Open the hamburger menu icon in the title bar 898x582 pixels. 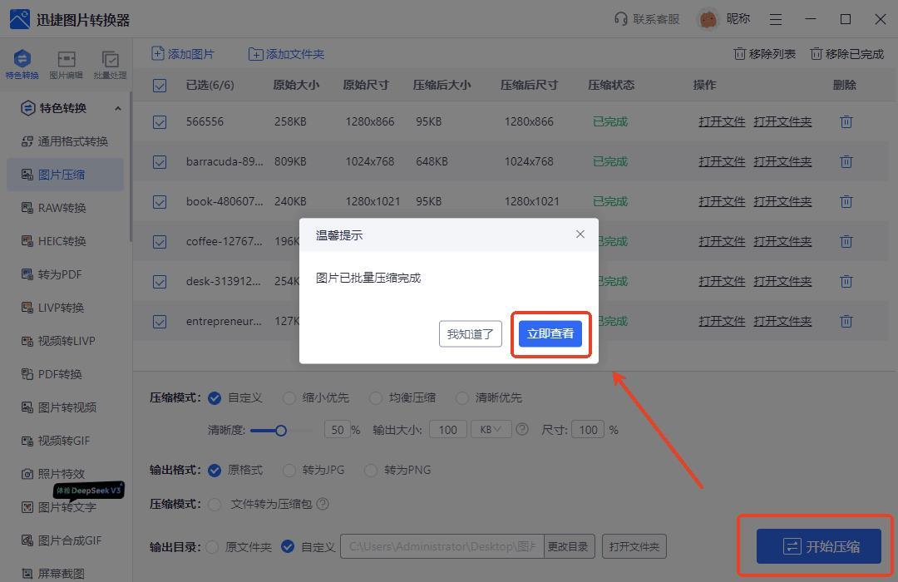776,19
